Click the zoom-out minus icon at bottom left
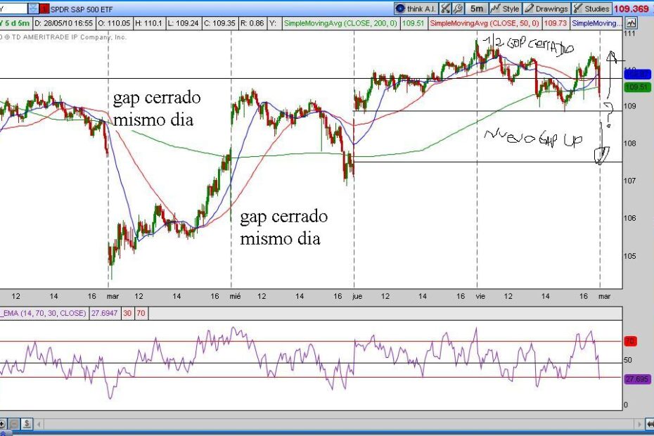The width and height of the screenshot is (654, 436). pyautogui.click(x=14, y=424)
